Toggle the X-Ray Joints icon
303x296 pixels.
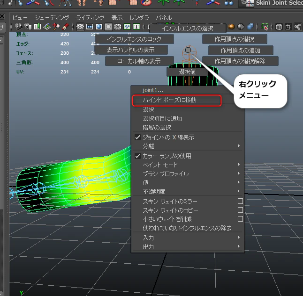click(x=297, y=27)
